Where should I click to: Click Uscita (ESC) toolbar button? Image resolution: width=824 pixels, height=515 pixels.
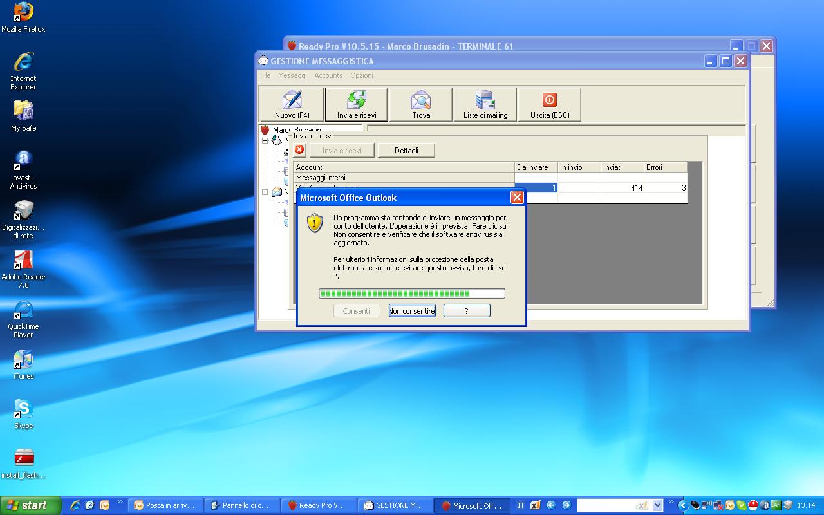point(550,104)
